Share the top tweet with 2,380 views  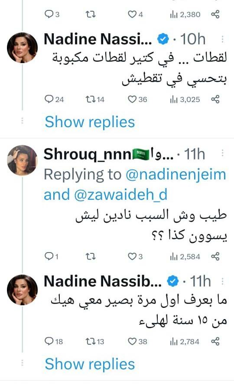[215, 14]
